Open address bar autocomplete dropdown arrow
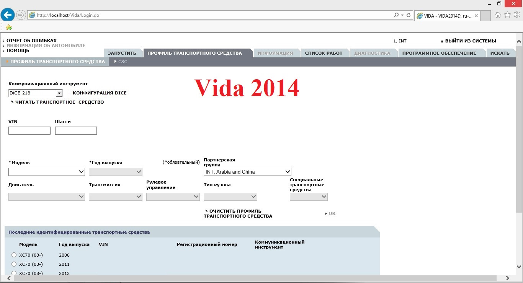Screen dimensions: 523x283 402,15
